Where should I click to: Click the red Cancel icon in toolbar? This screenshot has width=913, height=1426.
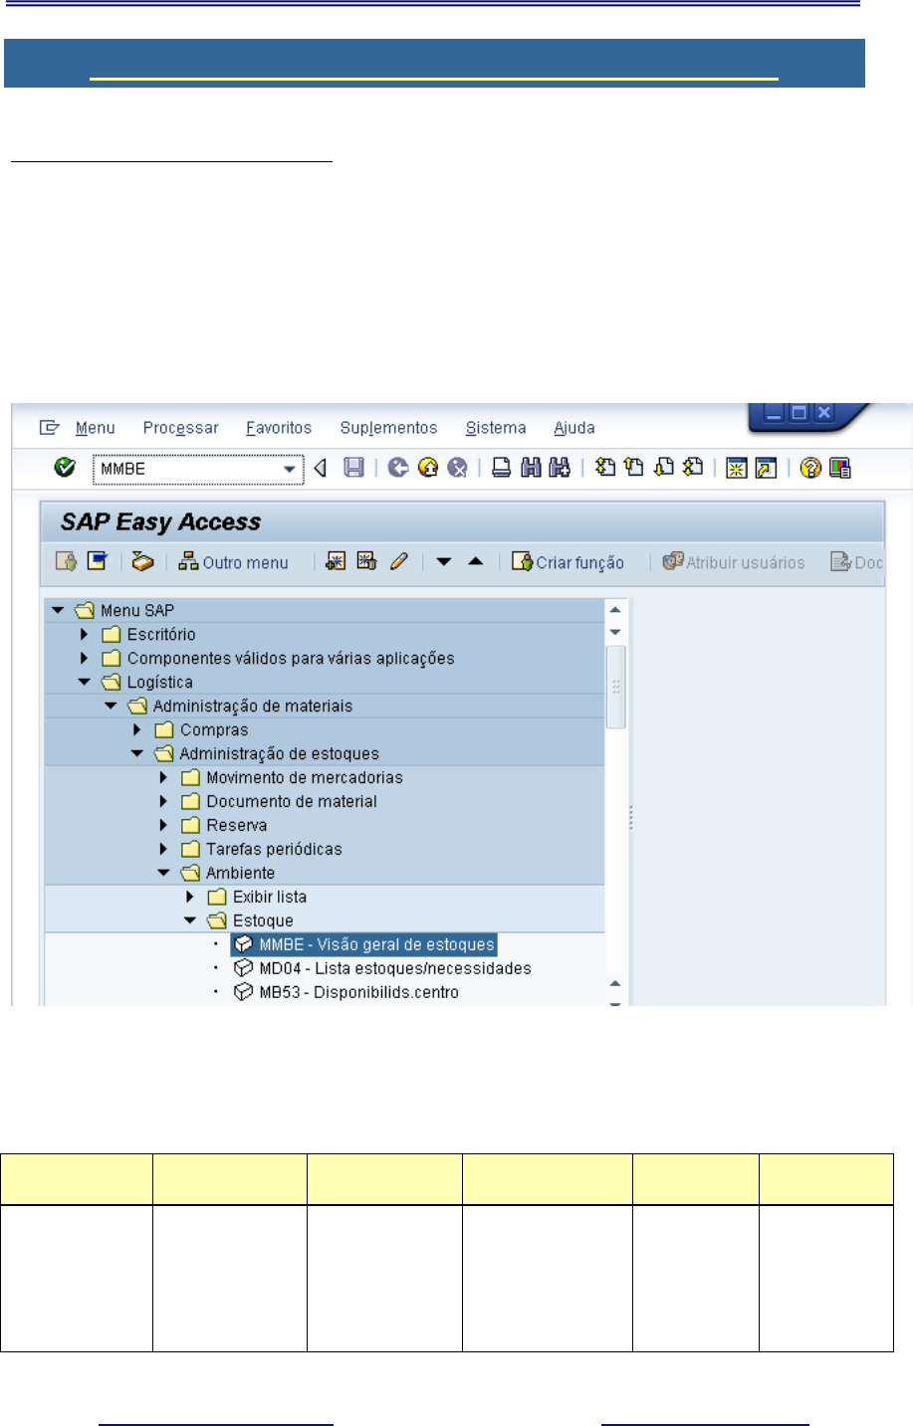coord(457,468)
